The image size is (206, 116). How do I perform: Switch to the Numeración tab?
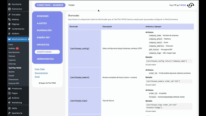pos(44,30)
